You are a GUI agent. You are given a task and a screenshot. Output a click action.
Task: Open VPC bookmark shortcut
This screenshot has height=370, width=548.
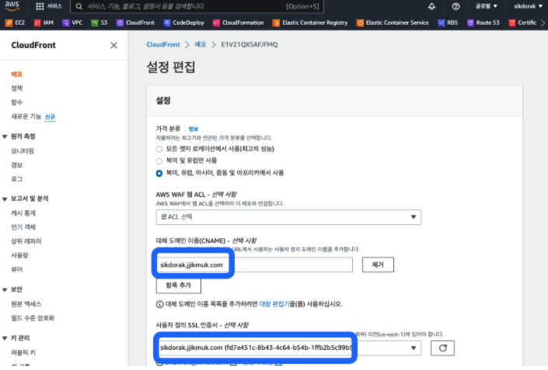click(72, 22)
